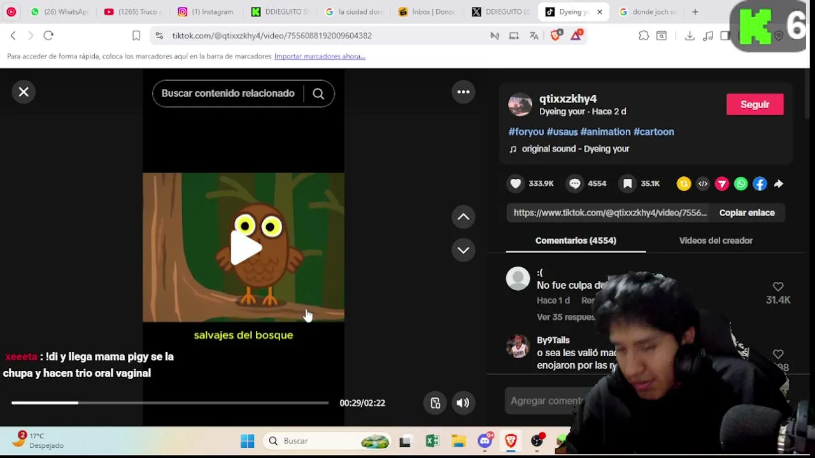Image resolution: width=815 pixels, height=458 pixels.
Task: Open Excel from the taskbar
Action: [432, 441]
